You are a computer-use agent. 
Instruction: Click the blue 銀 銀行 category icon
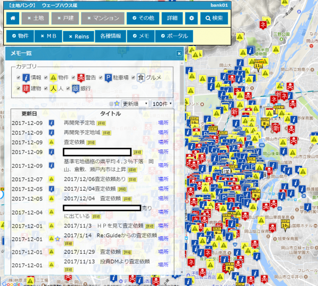point(75,89)
